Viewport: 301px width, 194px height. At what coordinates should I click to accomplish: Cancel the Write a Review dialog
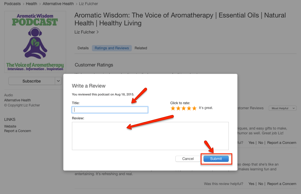(188, 159)
